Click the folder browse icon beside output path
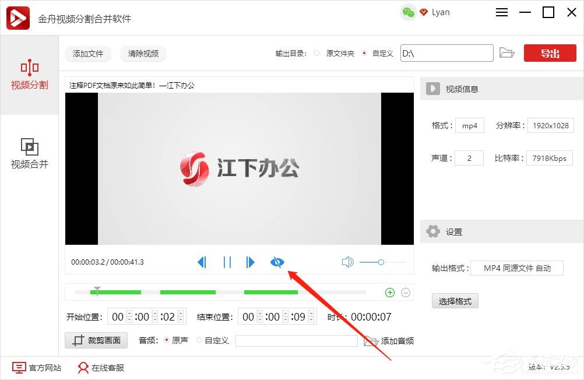 tap(507, 52)
